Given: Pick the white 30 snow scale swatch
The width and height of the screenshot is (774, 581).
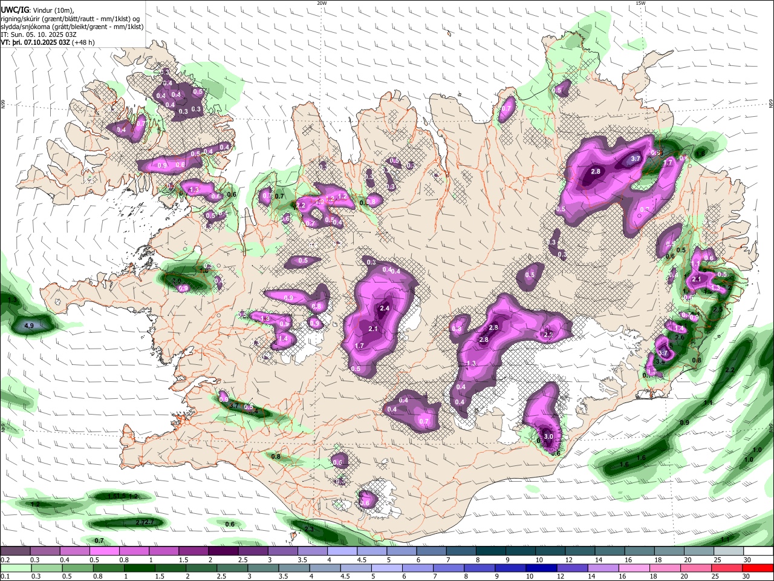Looking at the screenshot, I should point(757,551).
